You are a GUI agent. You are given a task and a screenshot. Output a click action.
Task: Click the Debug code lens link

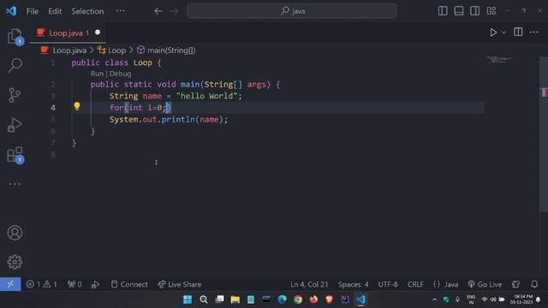tap(120, 74)
